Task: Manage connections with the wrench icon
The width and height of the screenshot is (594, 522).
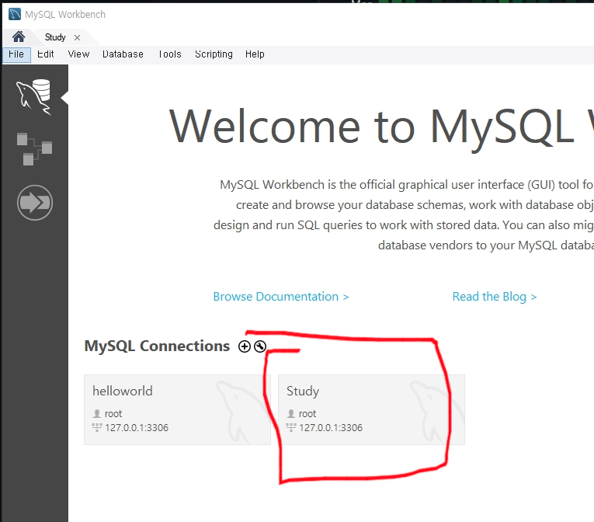Action: [260, 346]
